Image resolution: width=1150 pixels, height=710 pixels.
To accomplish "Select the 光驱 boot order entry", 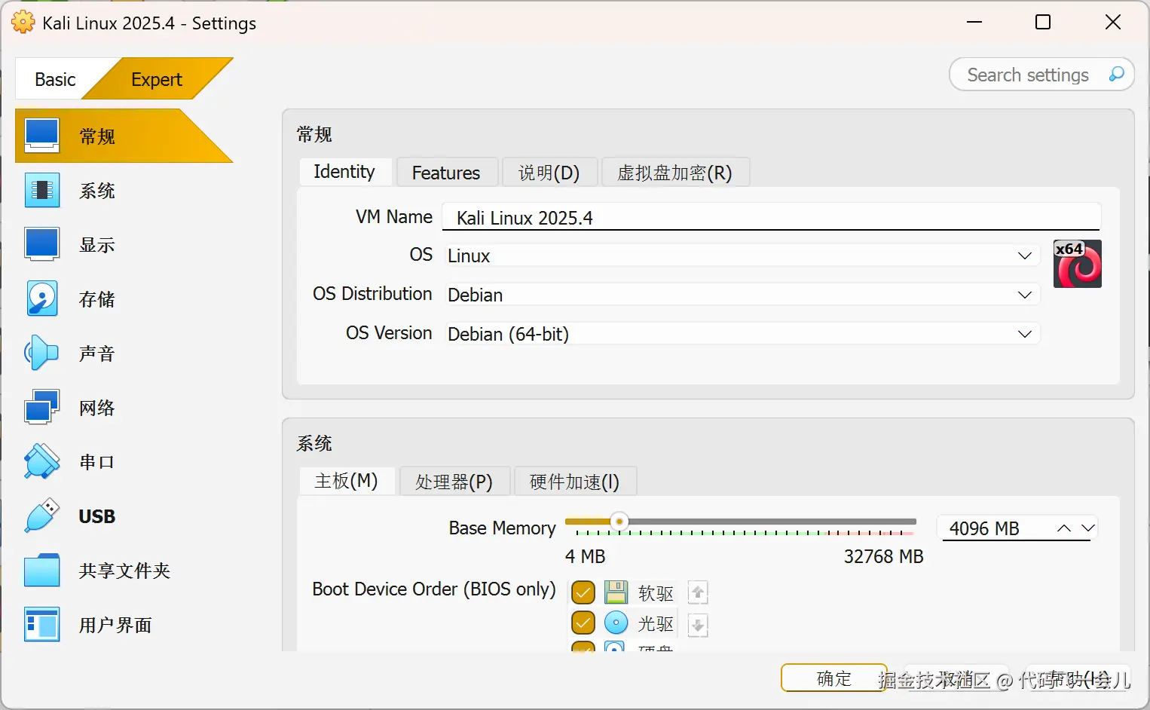I will coord(640,623).
